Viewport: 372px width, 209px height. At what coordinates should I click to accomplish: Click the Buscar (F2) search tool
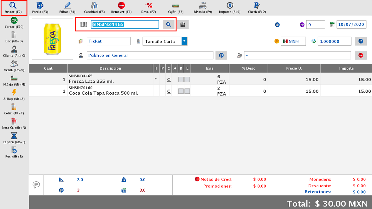13,8
